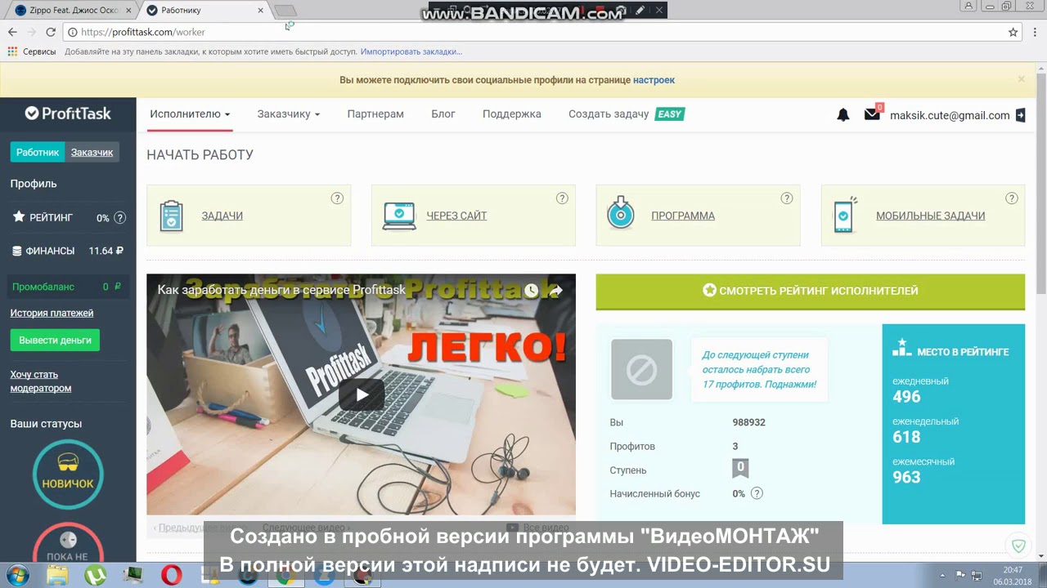Viewport: 1047px width, 588px height.
Task: Open the МОБИЛЬНЫЕ ЗАДАЧИ link
Action: click(930, 216)
